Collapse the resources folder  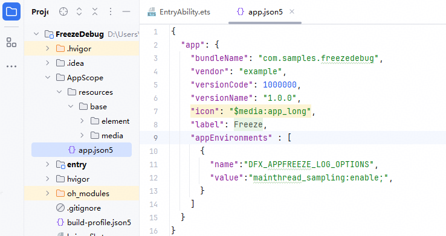59,92
